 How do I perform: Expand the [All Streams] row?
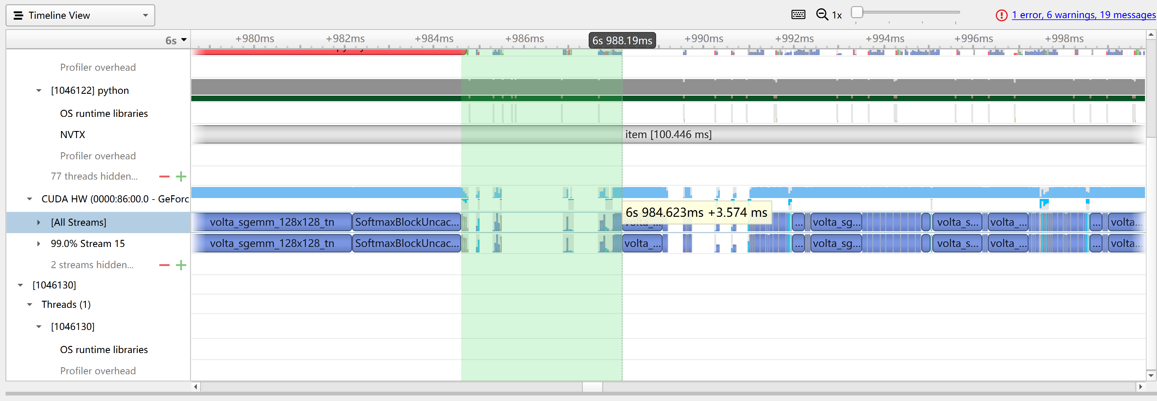tap(38, 222)
